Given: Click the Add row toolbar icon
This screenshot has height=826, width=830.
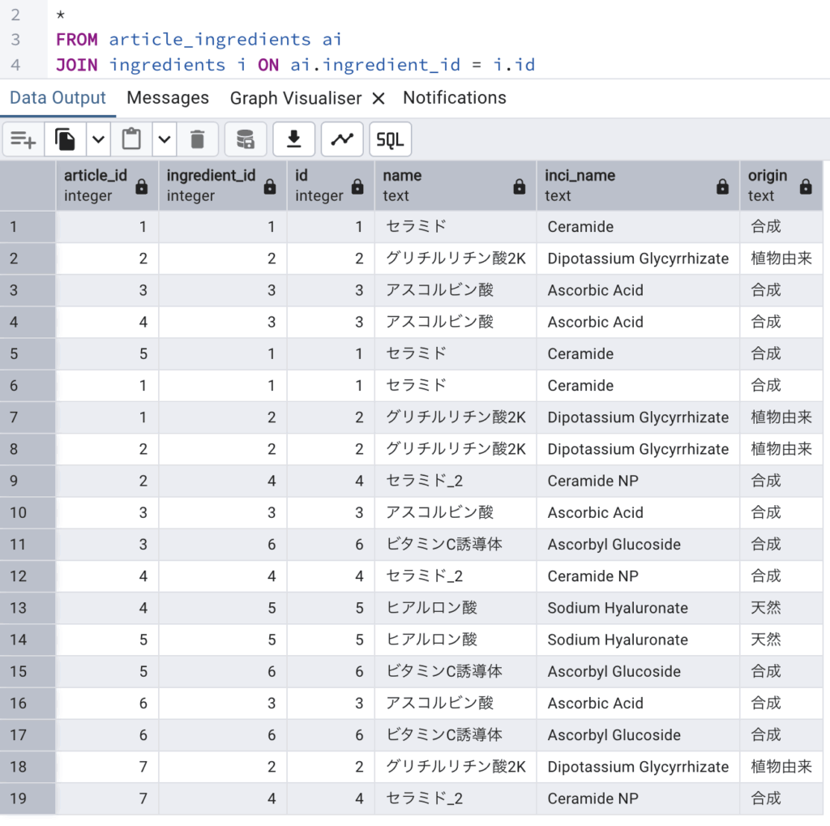Looking at the screenshot, I should click(x=24, y=139).
